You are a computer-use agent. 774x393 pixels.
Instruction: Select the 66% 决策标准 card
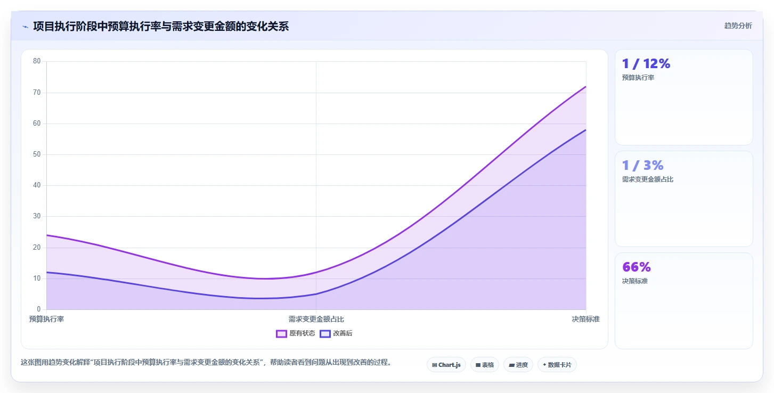[684, 301]
